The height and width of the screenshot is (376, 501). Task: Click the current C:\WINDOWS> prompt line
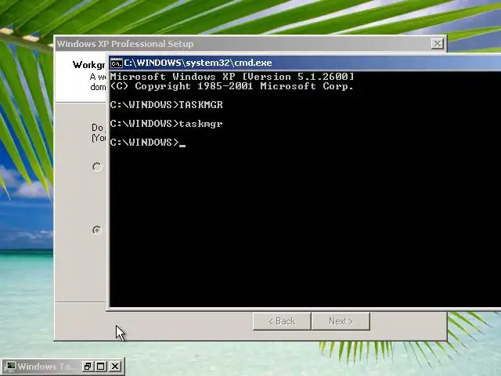(x=148, y=143)
